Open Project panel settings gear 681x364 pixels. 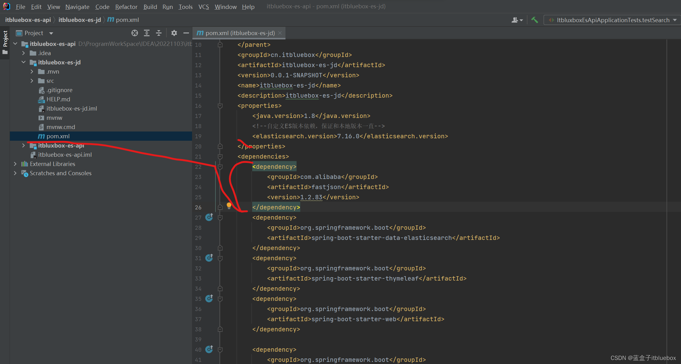[x=174, y=33]
